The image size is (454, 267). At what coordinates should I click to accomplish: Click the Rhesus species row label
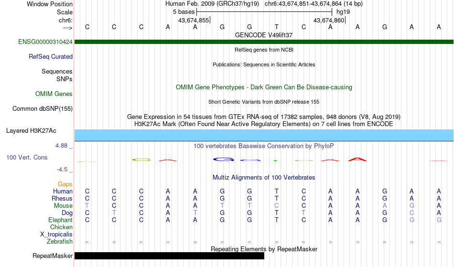point(62,199)
